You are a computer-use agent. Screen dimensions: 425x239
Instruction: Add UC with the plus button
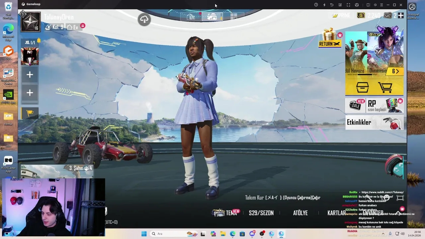click(401, 15)
